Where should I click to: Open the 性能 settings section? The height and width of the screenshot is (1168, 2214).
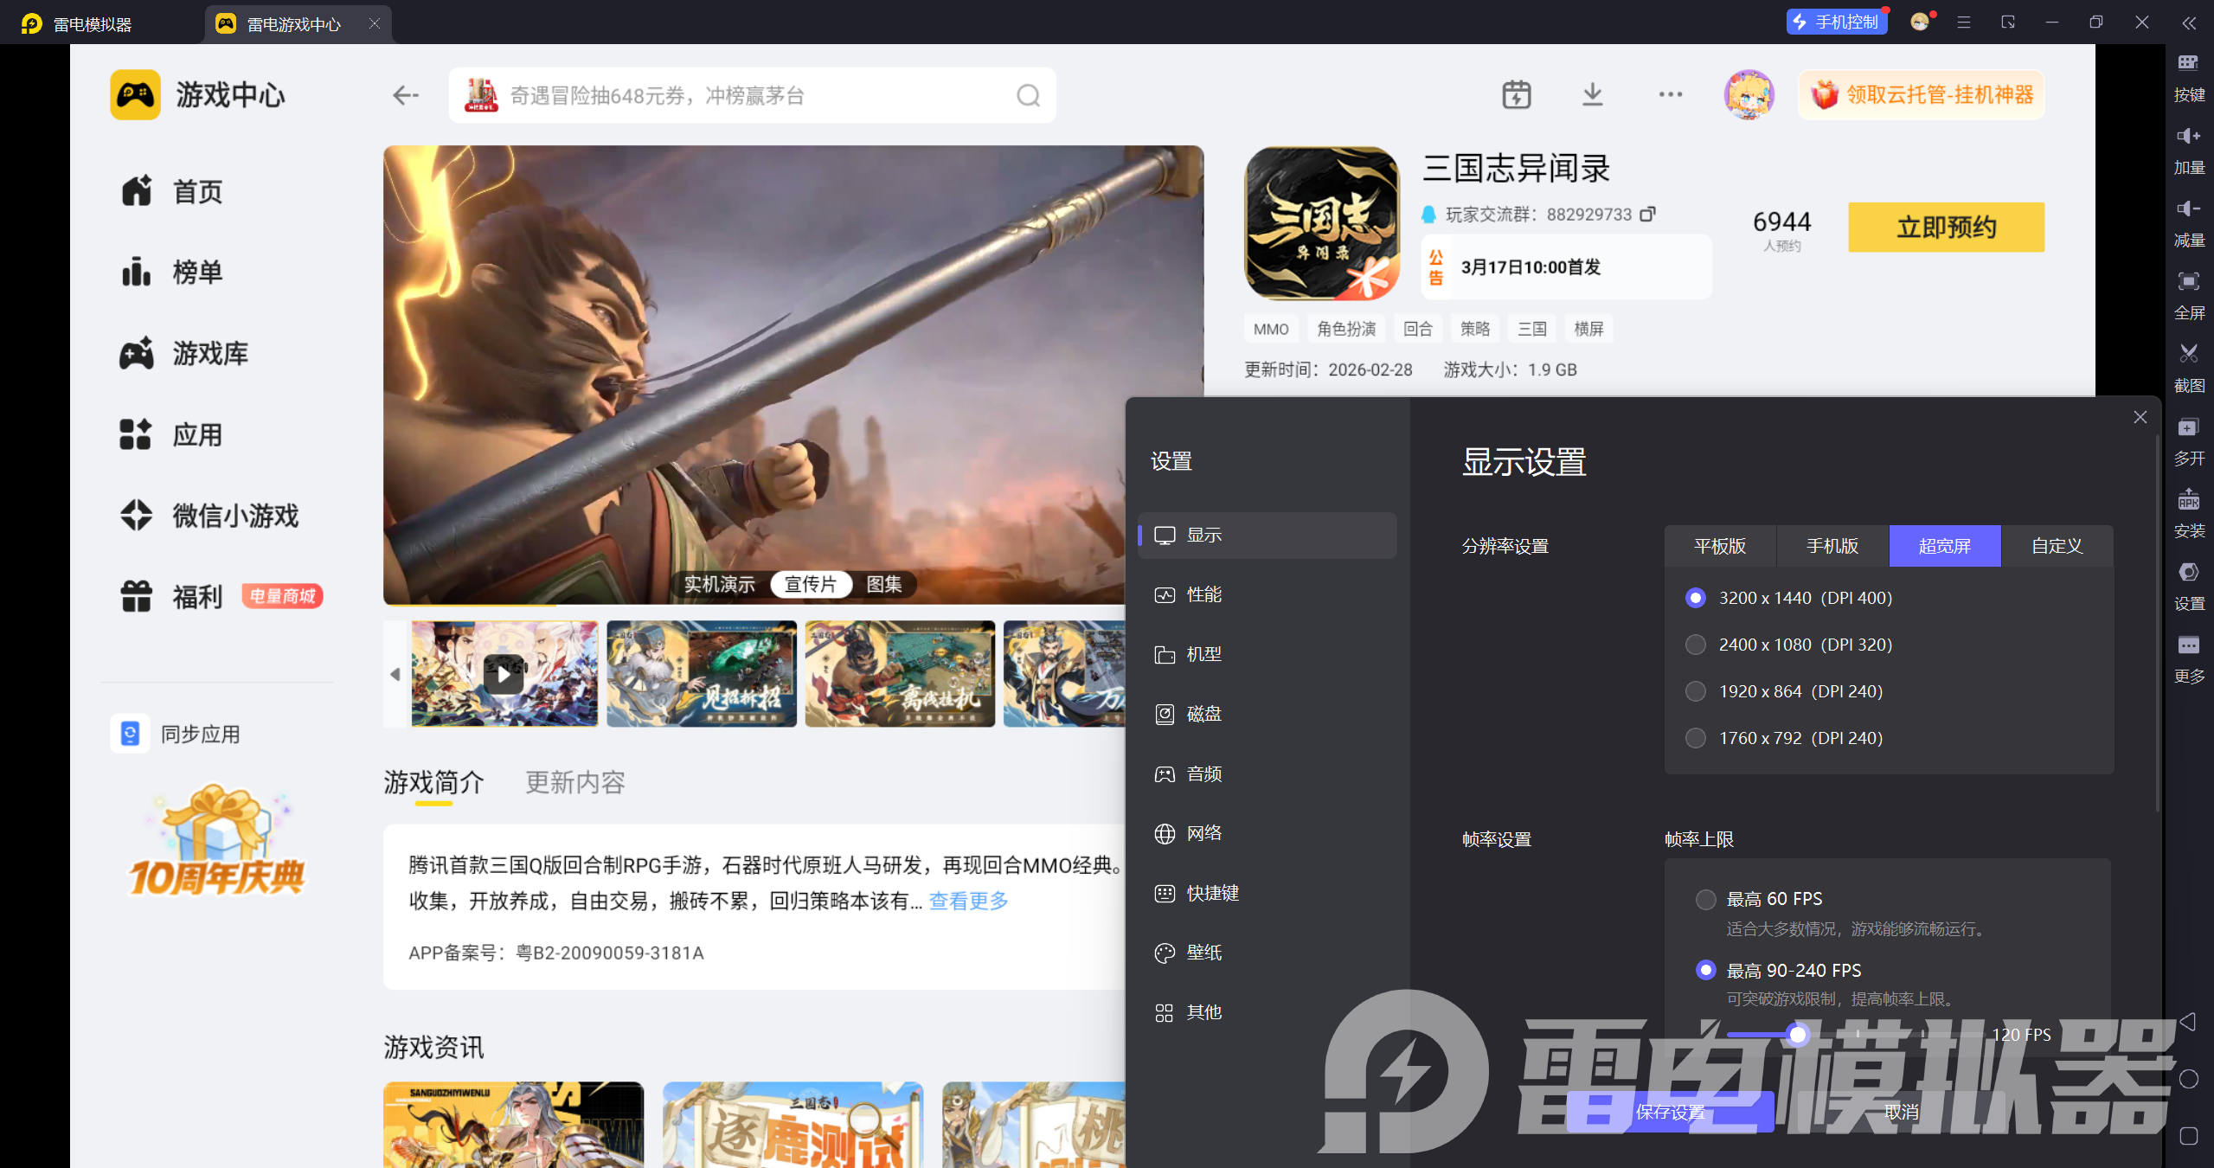point(1203,594)
